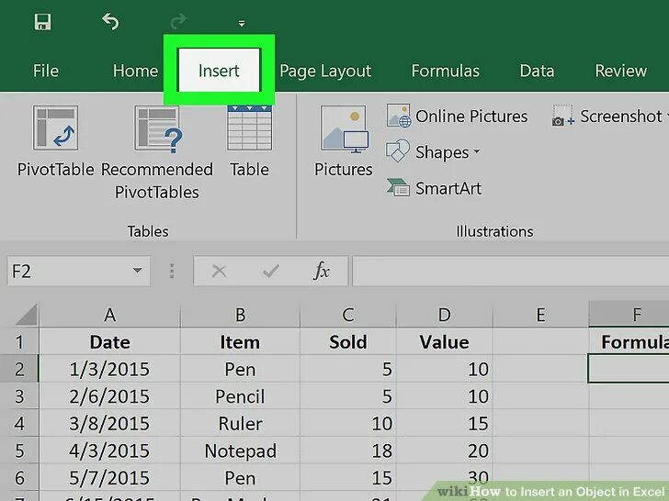Screen dimensions: 669x501
Task: Click the Date header cell
Action: [x=109, y=342]
